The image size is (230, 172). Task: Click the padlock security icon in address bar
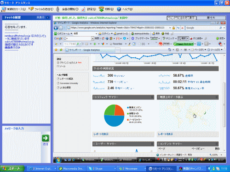tap(173, 28)
